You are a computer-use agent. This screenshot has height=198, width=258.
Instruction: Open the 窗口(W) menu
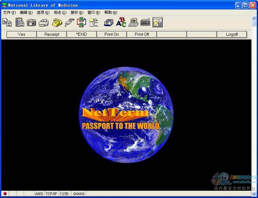coord(93,13)
